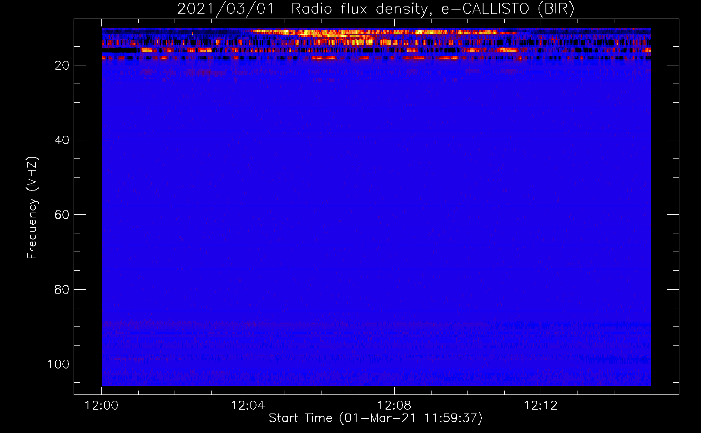Click the 12:12 time tick label
Image resolution: width=701 pixels, height=433 pixels.
pos(541,406)
